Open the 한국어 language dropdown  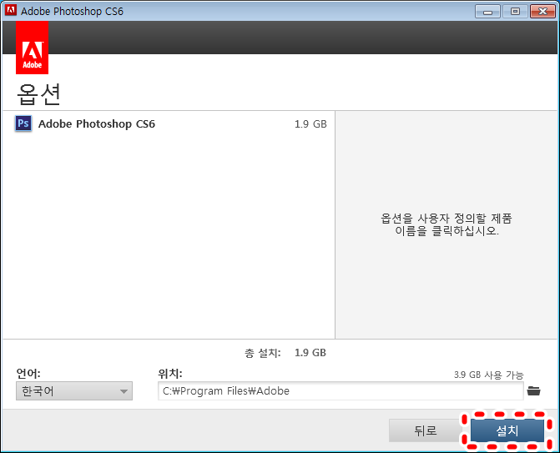click(74, 391)
